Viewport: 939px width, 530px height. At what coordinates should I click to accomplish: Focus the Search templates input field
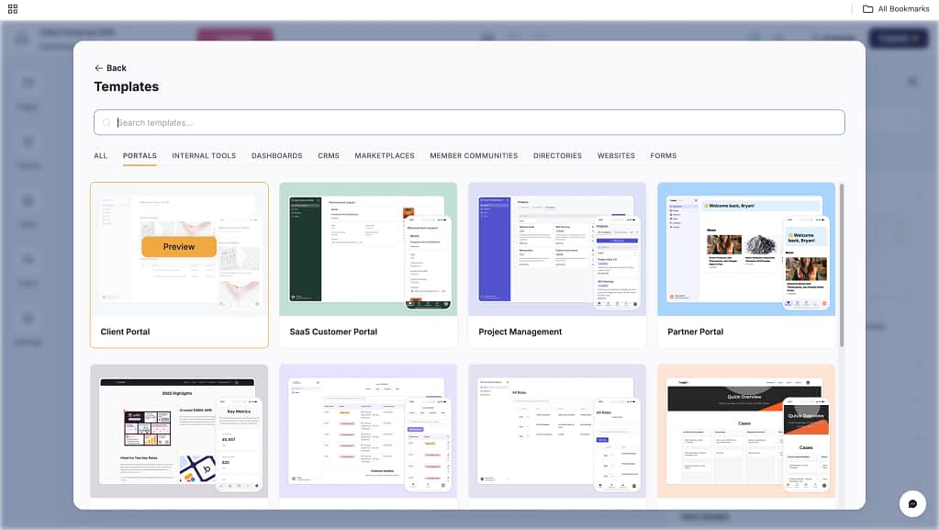coord(469,122)
